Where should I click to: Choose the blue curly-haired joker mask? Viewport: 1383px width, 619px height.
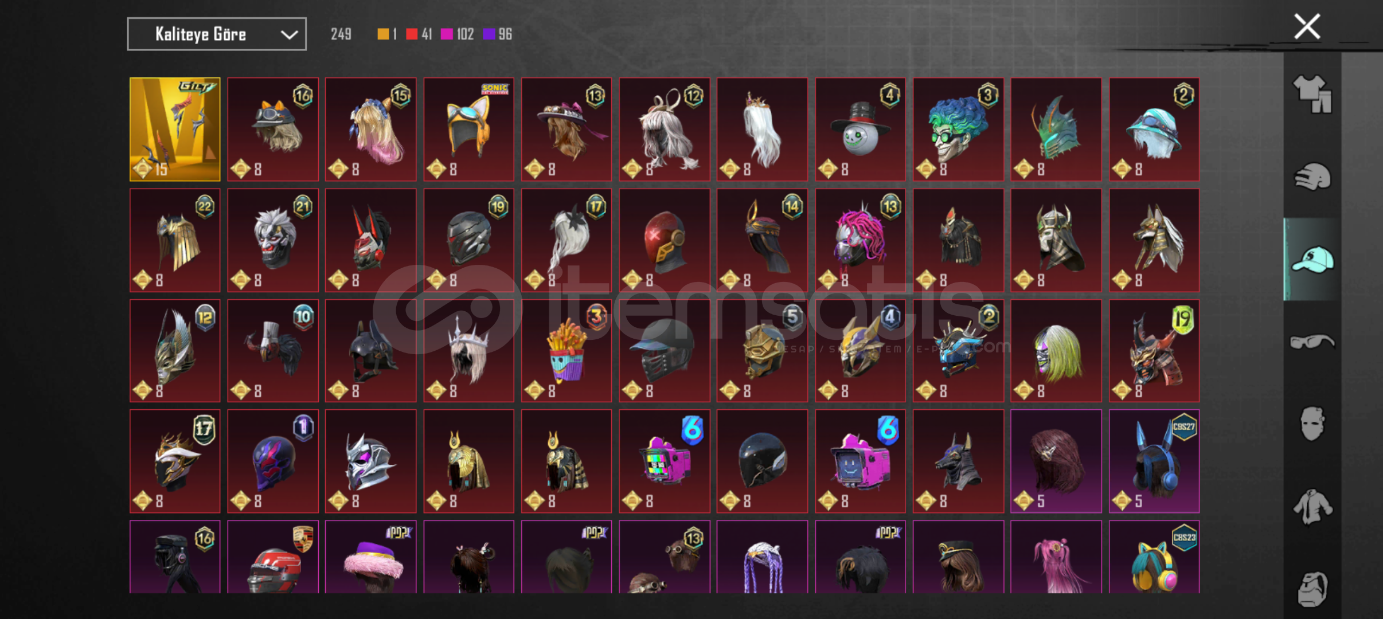click(x=958, y=130)
